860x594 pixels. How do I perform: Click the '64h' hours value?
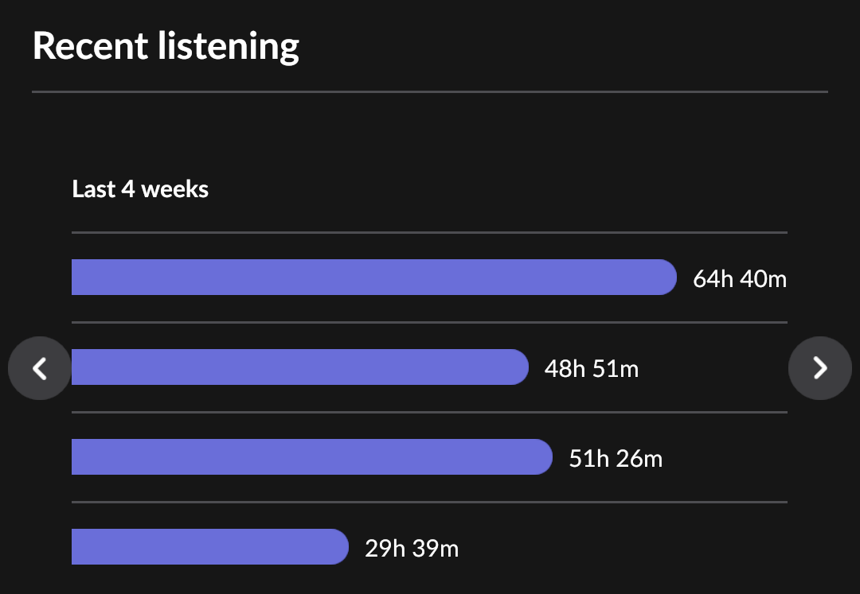[x=713, y=279]
